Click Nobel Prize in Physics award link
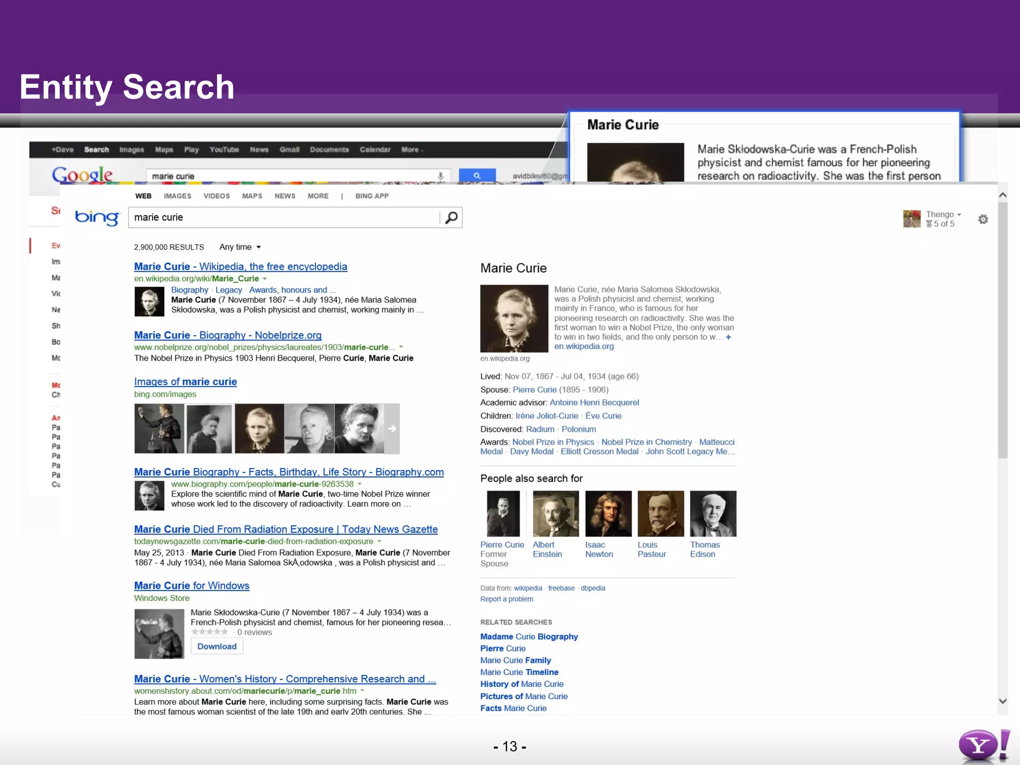 [x=553, y=442]
